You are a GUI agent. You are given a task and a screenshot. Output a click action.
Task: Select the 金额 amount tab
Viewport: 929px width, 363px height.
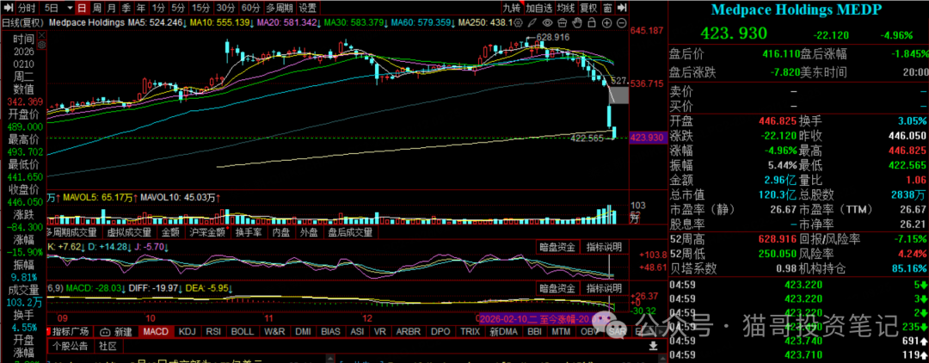pos(170,233)
